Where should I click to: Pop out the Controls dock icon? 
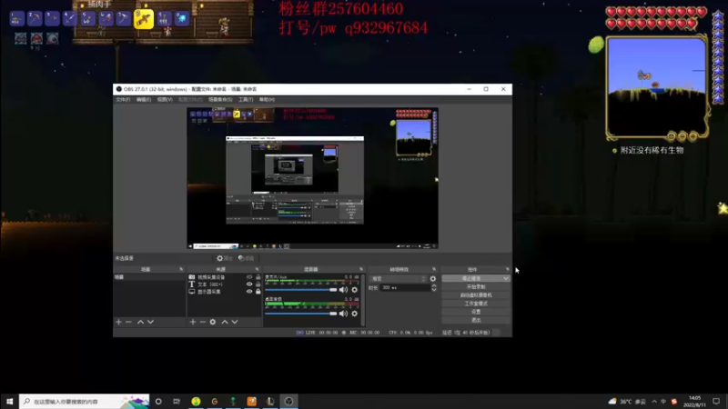[507, 269]
